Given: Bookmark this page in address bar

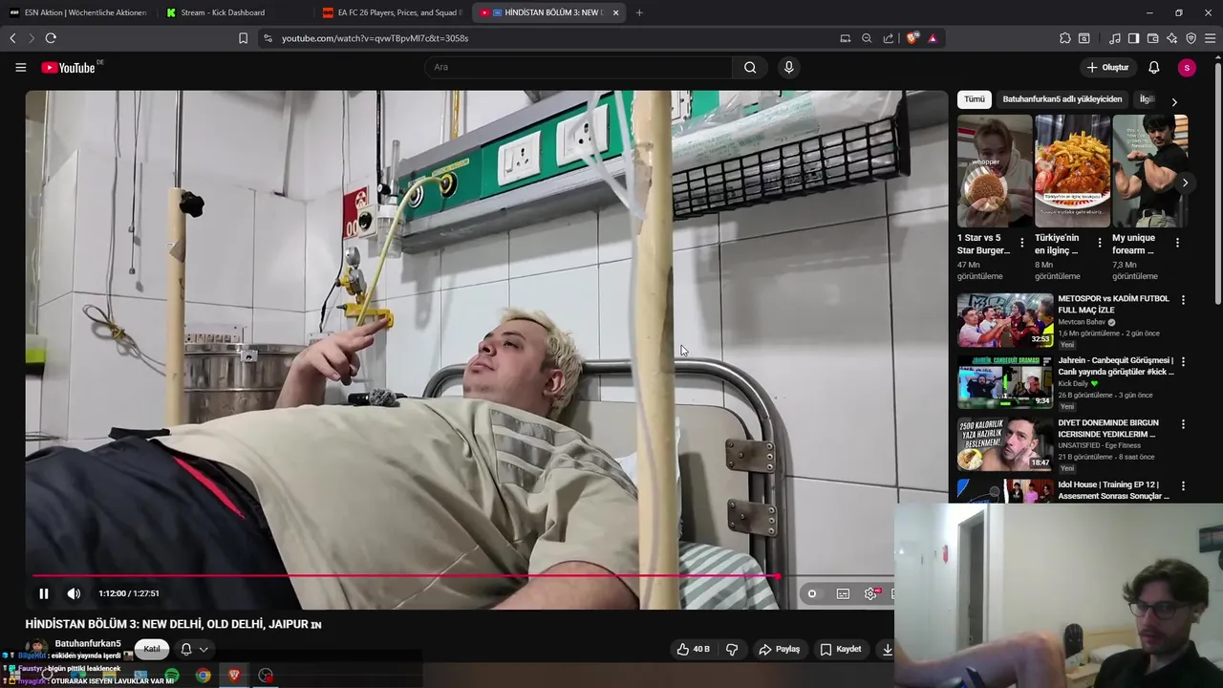Looking at the screenshot, I should tap(243, 38).
